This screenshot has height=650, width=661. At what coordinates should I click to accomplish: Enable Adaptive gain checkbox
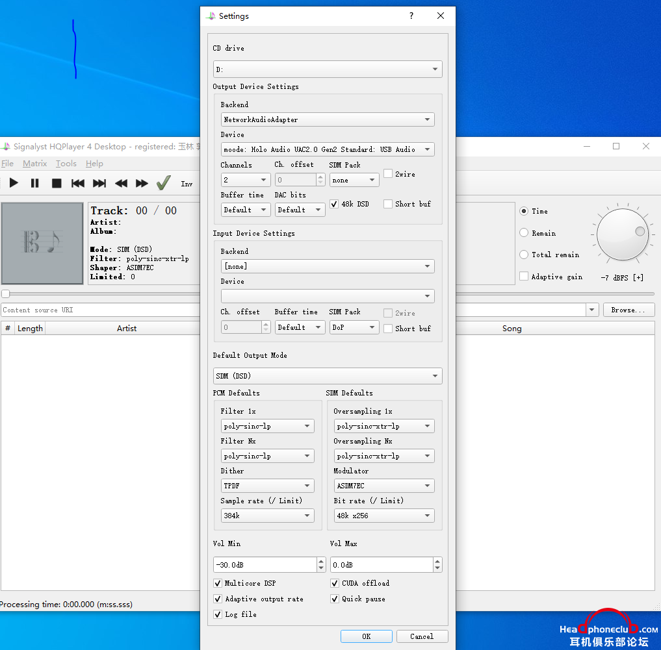524,277
